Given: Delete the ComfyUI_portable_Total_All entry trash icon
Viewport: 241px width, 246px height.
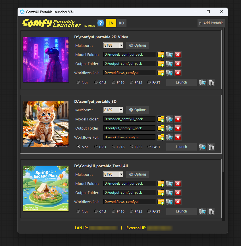Looking at the screenshot, I should point(211,211).
